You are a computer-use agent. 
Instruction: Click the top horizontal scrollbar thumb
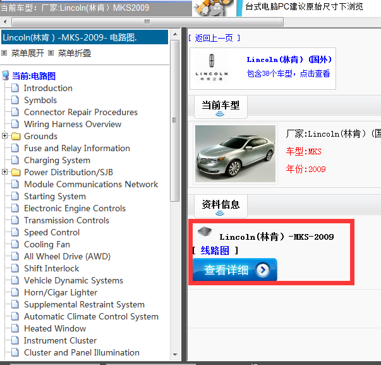coord(147,22)
